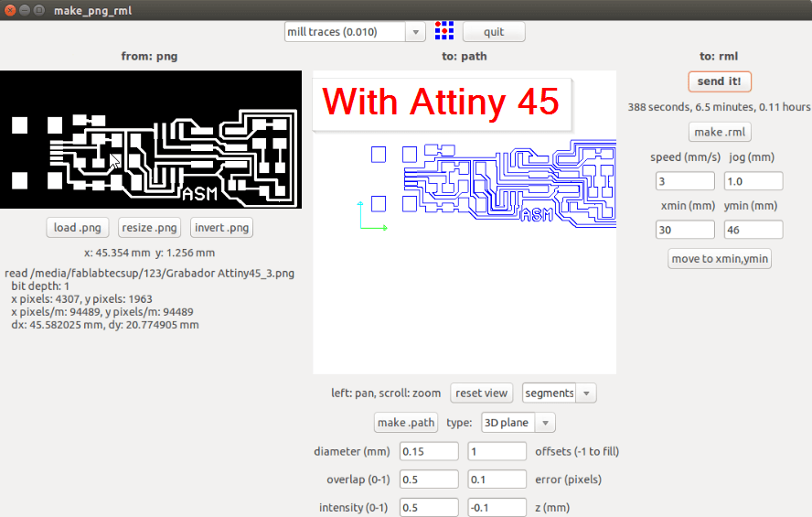Screen dimensions: 812x517
Task: Click the diameter (mm) field with 0.15
Action: tap(429, 451)
